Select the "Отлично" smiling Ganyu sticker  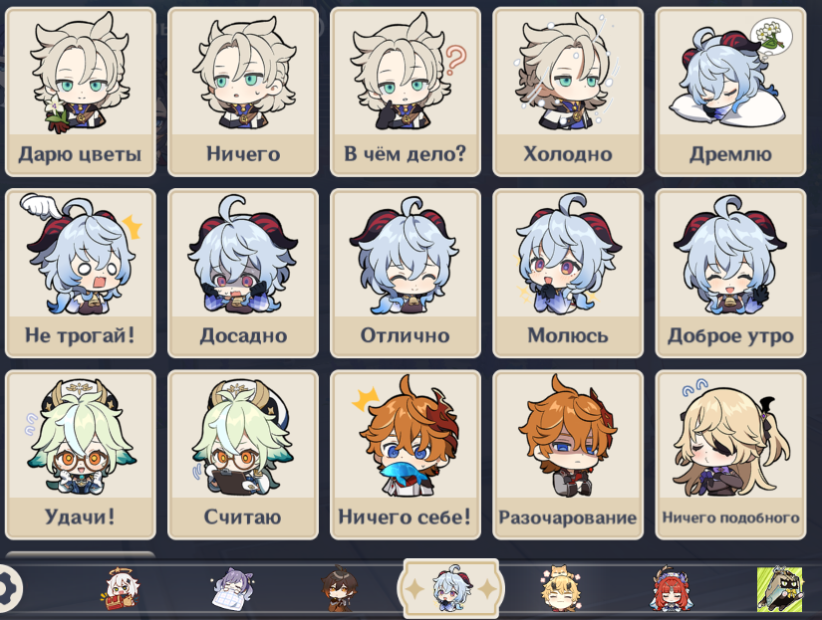pyautogui.click(x=406, y=274)
